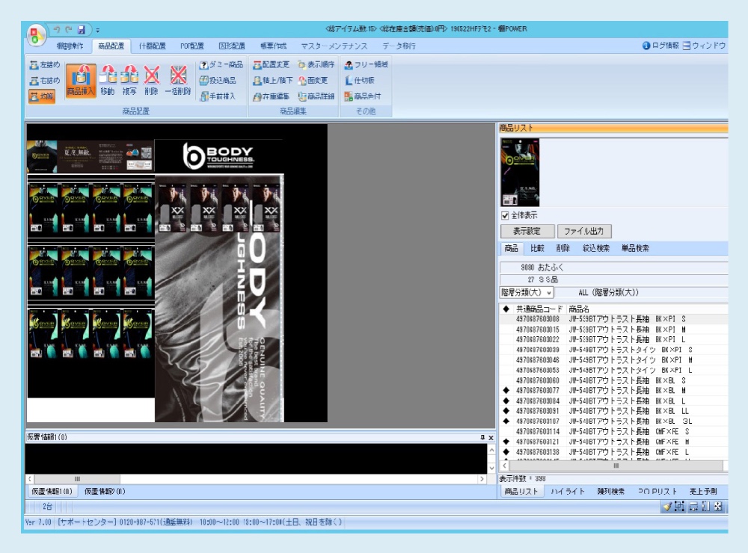Click the save floppy disk icon

[x=82, y=30]
